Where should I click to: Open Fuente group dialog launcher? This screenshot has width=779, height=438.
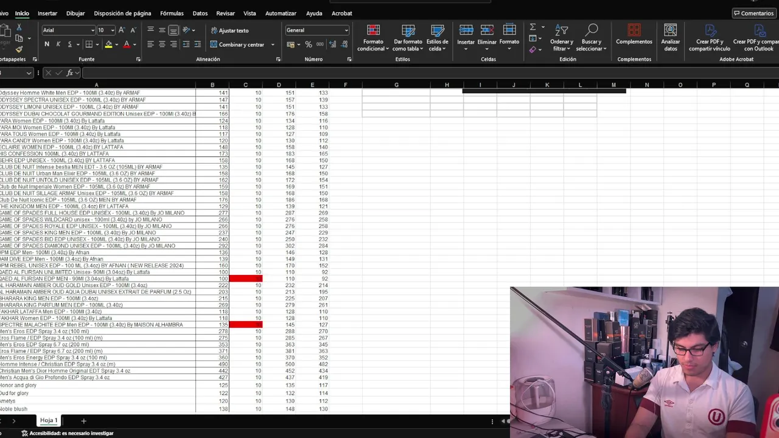[x=138, y=59]
